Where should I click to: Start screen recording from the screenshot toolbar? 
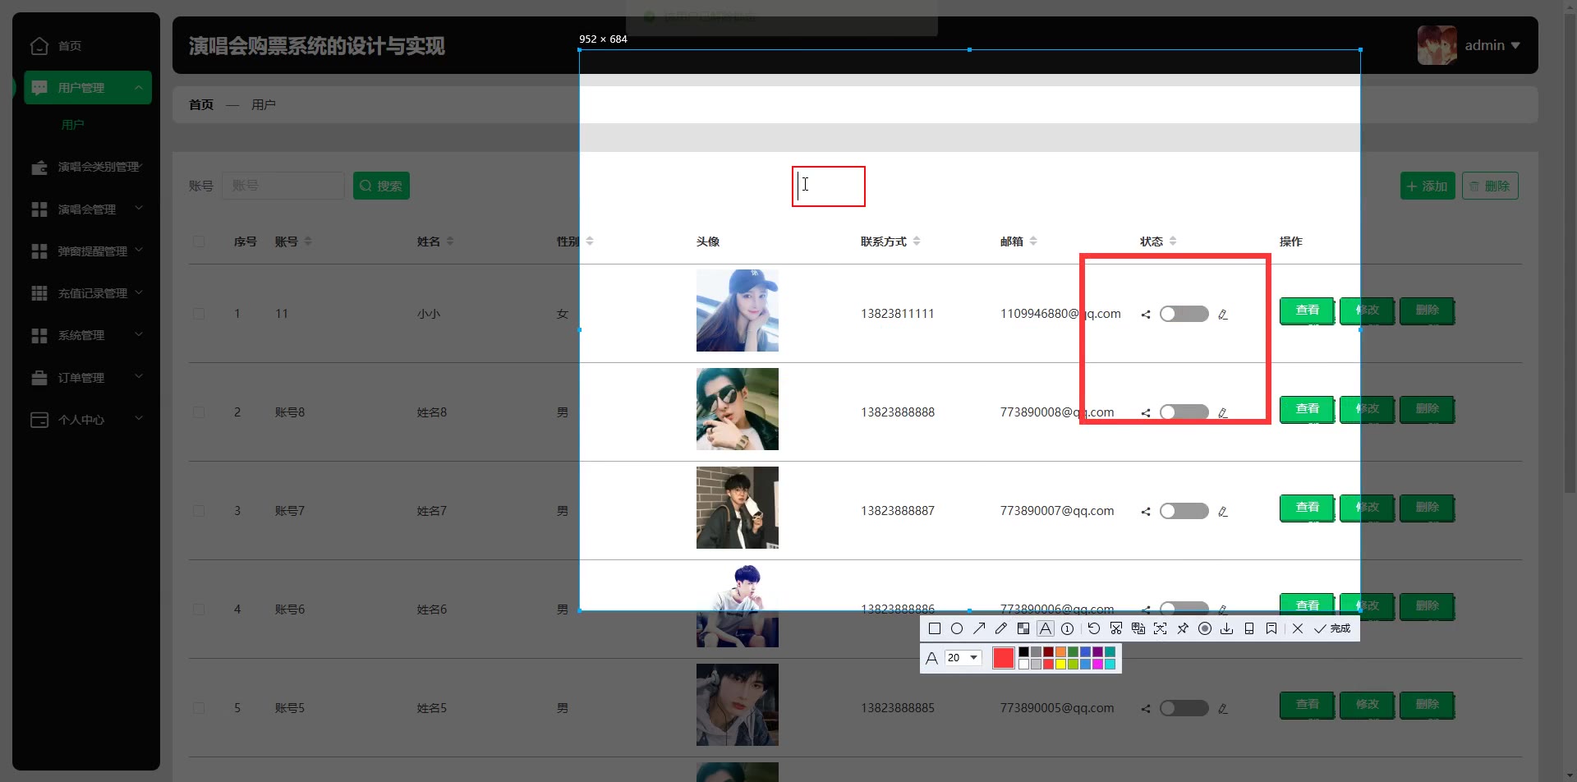pos(1205,628)
